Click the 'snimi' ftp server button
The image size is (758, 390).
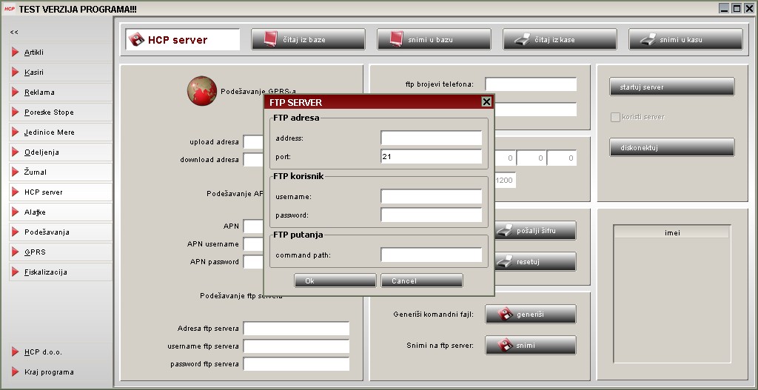point(530,346)
